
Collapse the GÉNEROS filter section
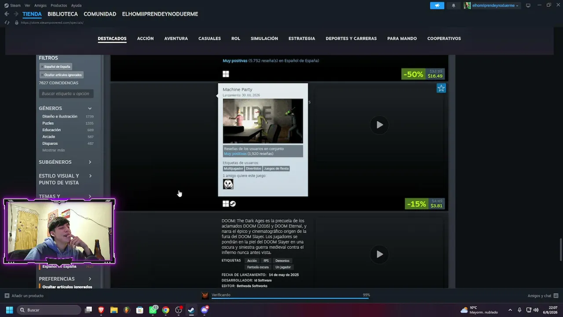click(x=90, y=108)
